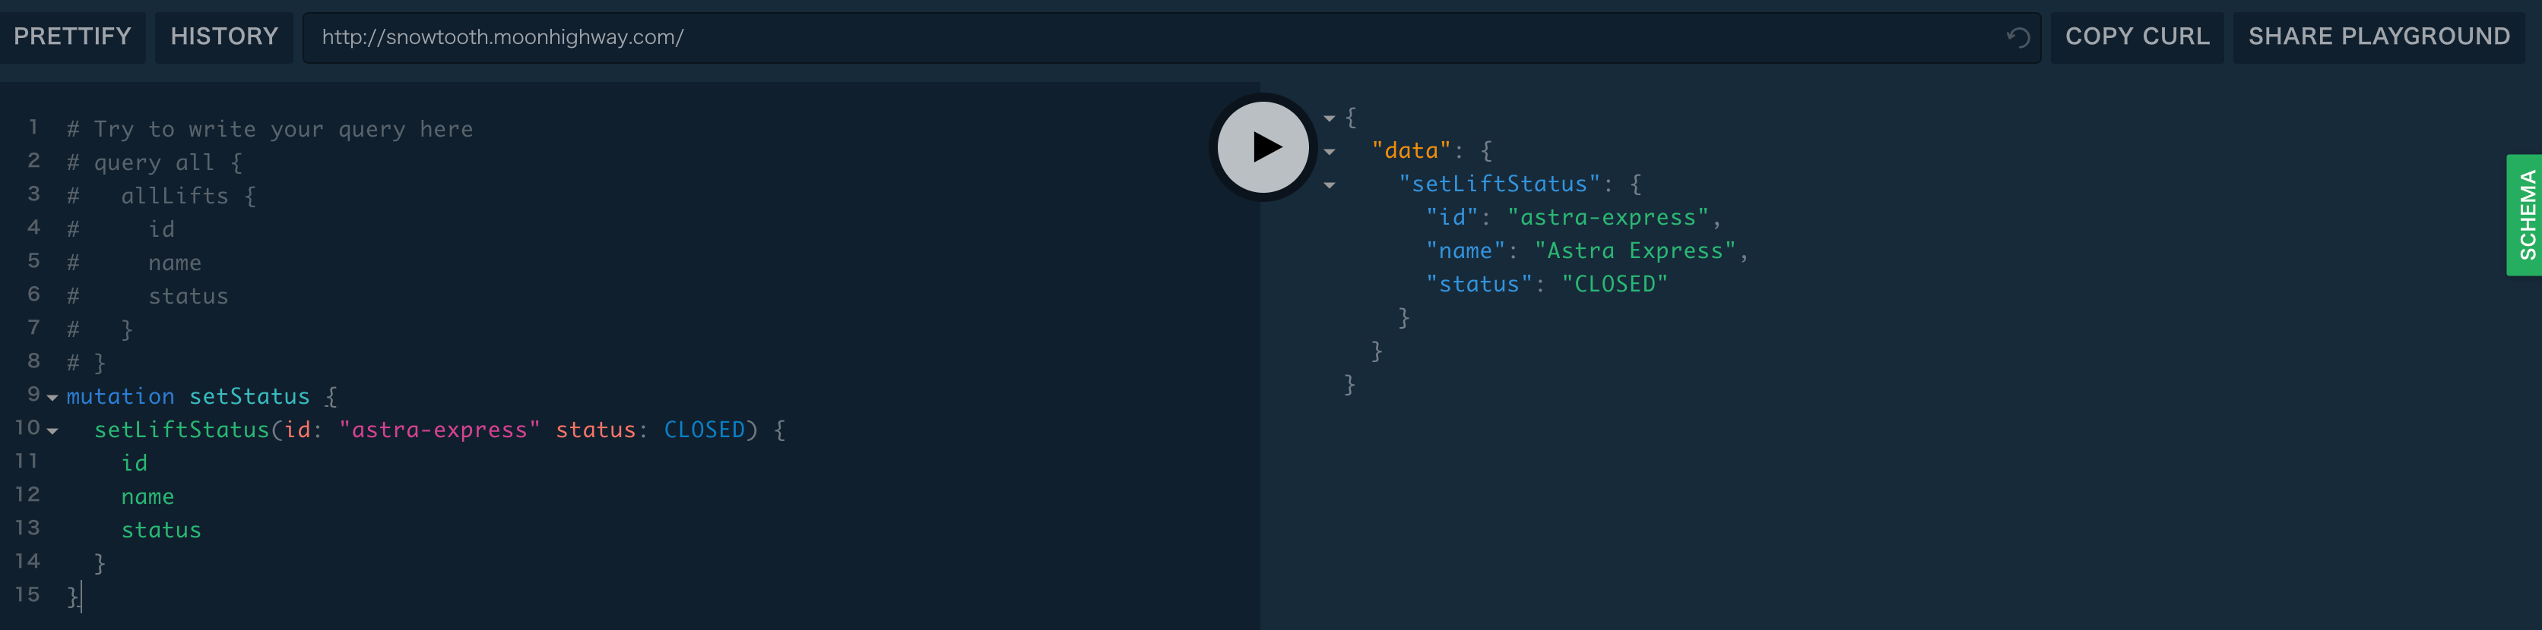Collapse the "data" object in the response

pyautogui.click(x=1330, y=152)
